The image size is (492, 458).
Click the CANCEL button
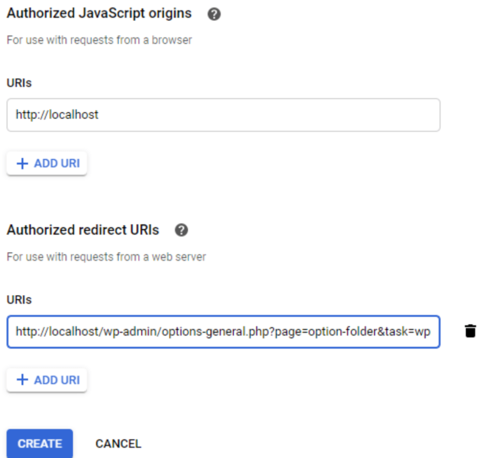pyautogui.click(x=118, y=444)
